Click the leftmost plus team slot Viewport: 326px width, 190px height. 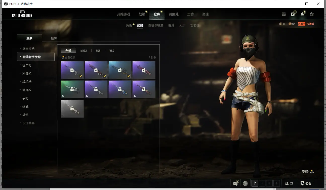[262, 183]
